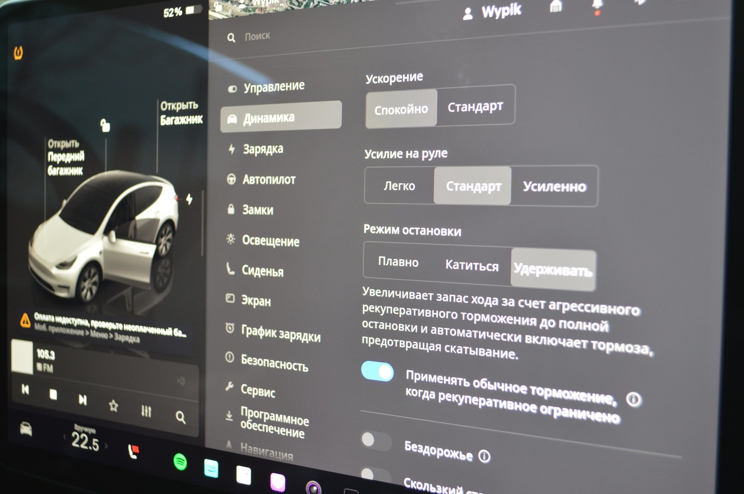Add station to favorites with star icon
The height and width of the screenshot is (494, 744).
[x=113, y=406]
